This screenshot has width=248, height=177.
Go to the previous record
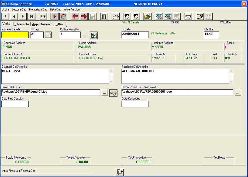point(14,16)
